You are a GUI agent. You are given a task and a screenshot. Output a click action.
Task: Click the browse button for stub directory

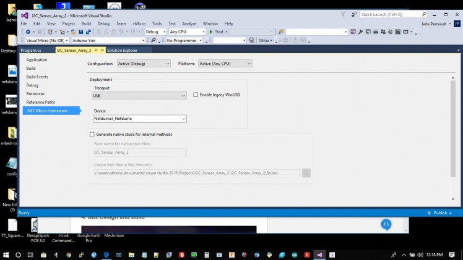306,173
